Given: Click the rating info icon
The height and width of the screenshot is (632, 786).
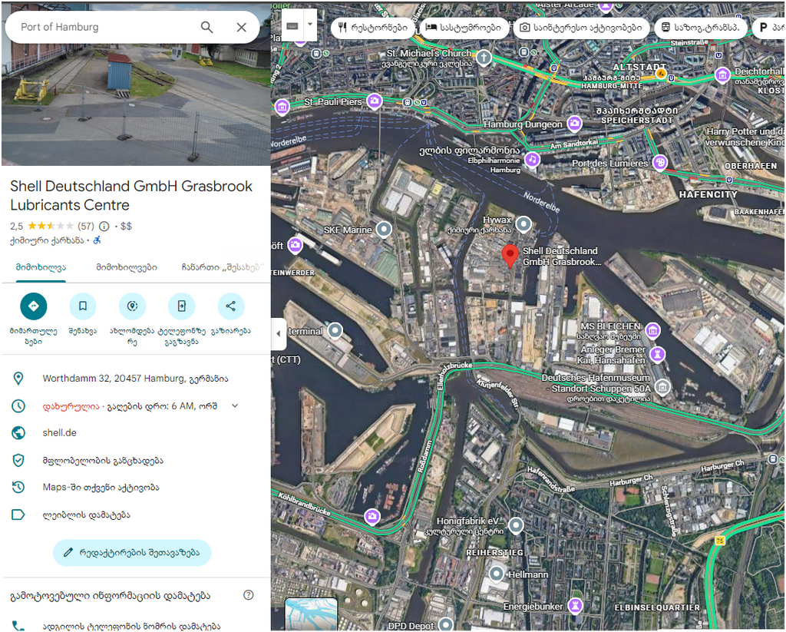Looking at the screenshot, I should coord(104,227).
